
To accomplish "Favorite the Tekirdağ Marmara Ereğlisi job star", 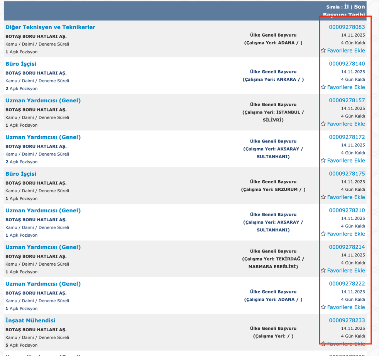I will pos(323,271).
